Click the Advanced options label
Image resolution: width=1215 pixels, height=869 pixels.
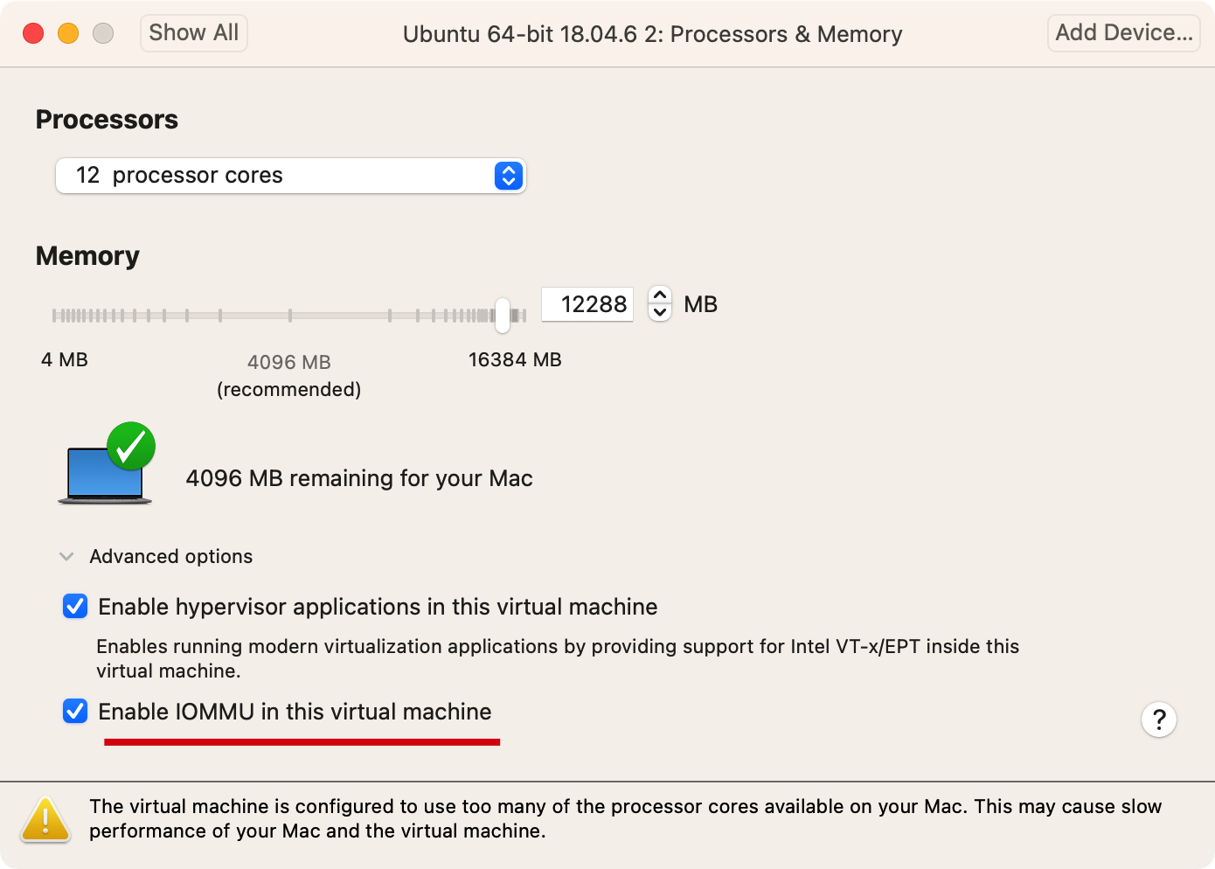point(170,557)
